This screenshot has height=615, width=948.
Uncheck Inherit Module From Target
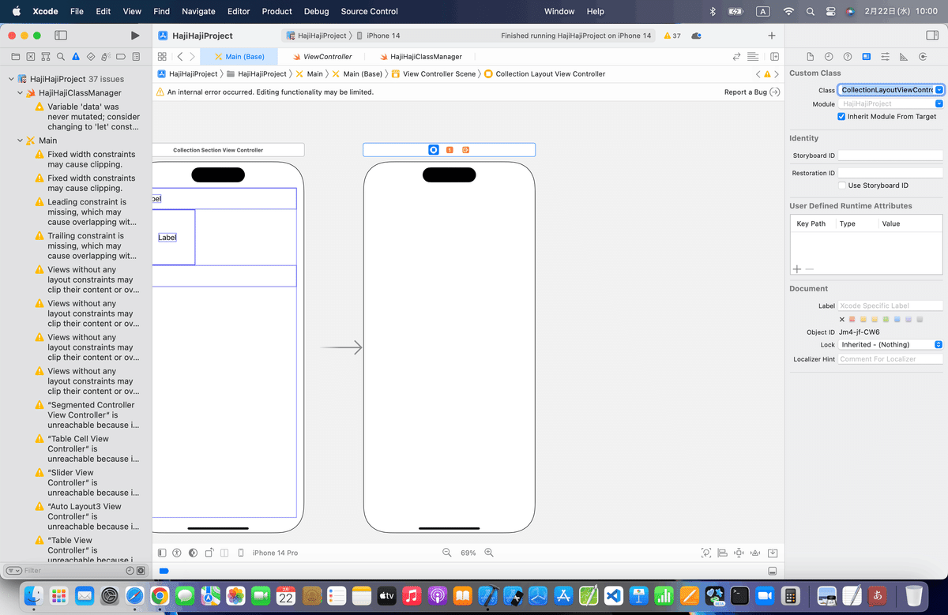[x=841, y=117]
